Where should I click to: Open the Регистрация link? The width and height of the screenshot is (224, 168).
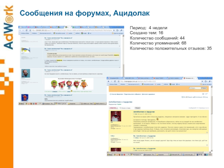pos(198,97)
